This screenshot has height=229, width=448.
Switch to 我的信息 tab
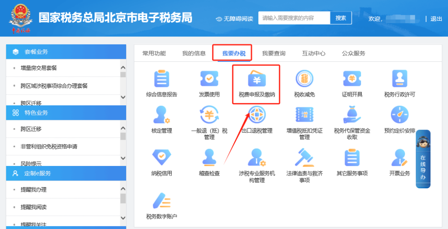click(194, 53)
